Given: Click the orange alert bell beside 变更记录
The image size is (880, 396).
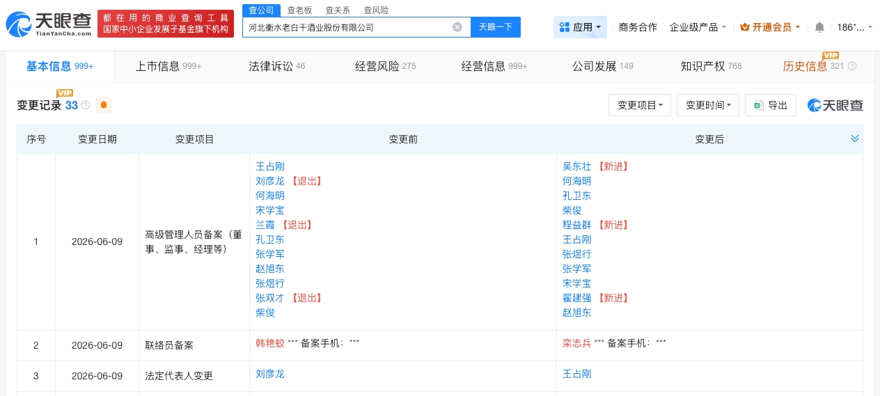Looking at the screenshot, I should tap(104, 105).
